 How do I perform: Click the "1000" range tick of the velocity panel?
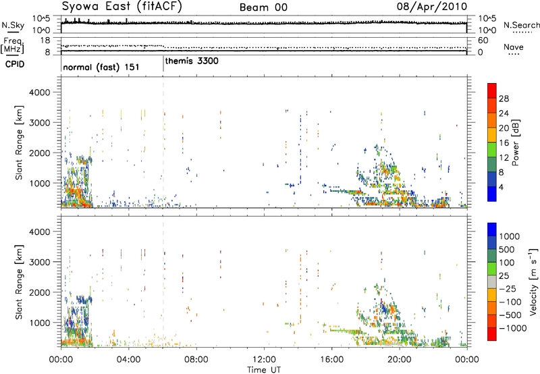(x=40, y=323)
